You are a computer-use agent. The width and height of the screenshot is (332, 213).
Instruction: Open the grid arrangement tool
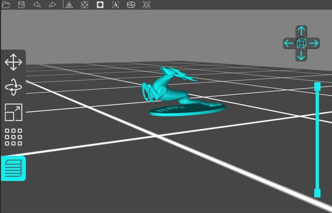(x=13, y=137)
